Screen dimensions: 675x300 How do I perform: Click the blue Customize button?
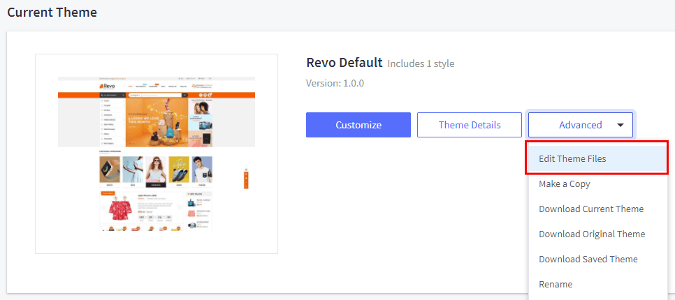coord(358,125)
